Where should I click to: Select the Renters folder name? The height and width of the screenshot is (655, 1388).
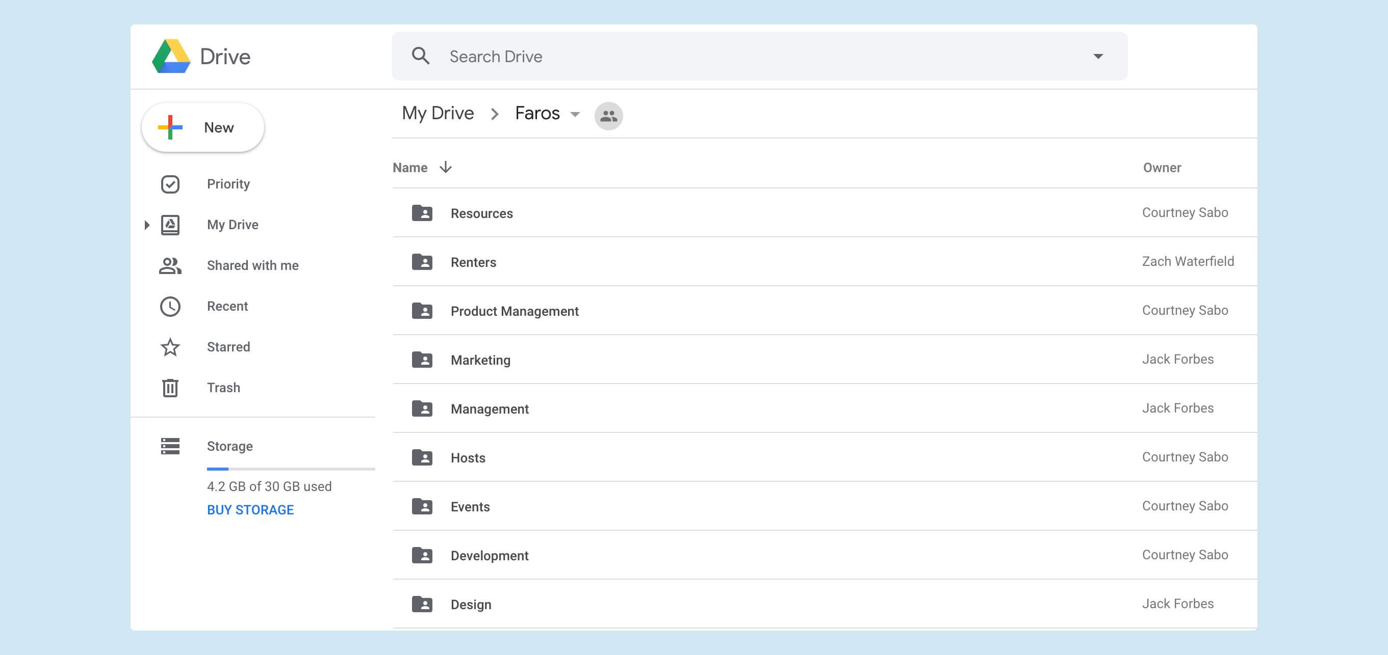[x=474, y=263]
